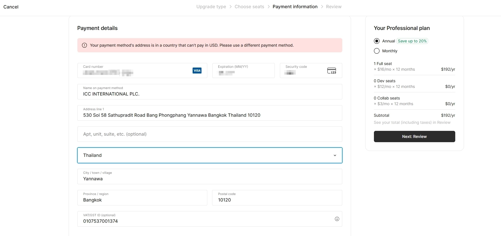
Task: Click the security code CVV card icon
Action: [x=332, y=71]
